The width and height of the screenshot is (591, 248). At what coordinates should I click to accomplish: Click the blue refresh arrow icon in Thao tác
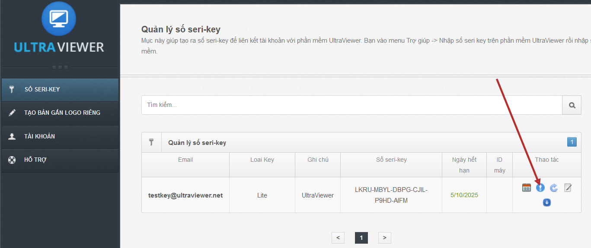(554, 188)
